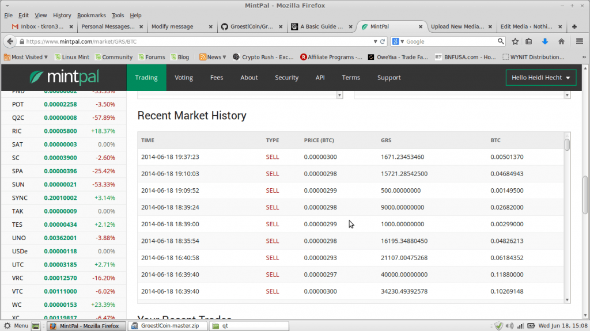Close the Inbox Gmail tab
This screenshot has width=590, height=331.
coord(71,26)
